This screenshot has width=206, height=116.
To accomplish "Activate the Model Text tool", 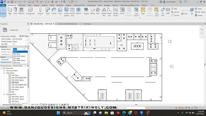I will [104, 12].
